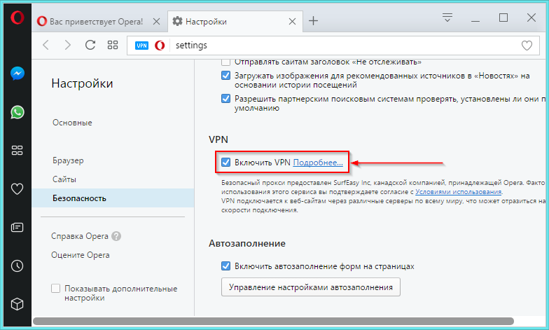Toggle 'Включить VPN' checkbox
This screenshot has width=549, height=330.
coord(225,163)
